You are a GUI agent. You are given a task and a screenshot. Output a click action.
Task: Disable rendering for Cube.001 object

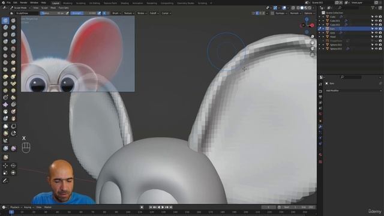coord(380,21)
